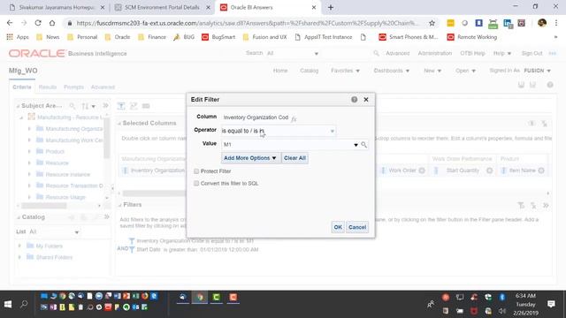The image size is (566, 318).
Task: Switch to SCM Environment Portal Details tab
Action: click(162, 8)
